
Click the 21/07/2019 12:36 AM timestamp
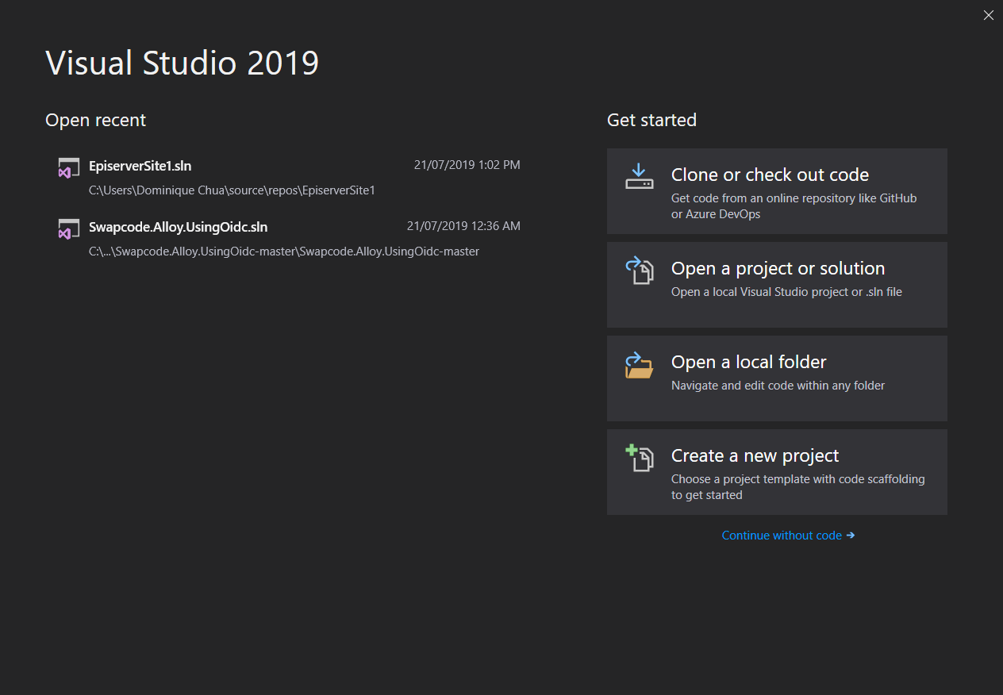click(463, 226)
